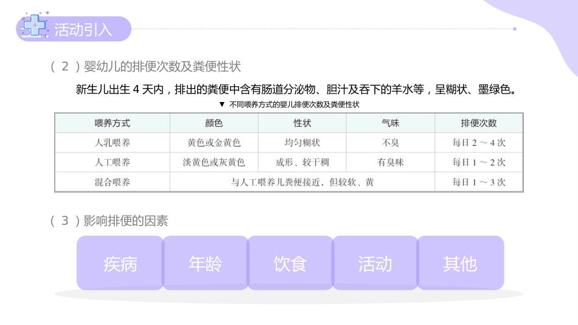Click table cell 成形、较干稠
The width and height of the screenshot is (578, 325).
(x=302, y=162)
